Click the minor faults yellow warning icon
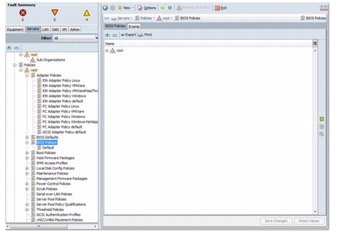360x234 pixels. click(x=86, y=13)
